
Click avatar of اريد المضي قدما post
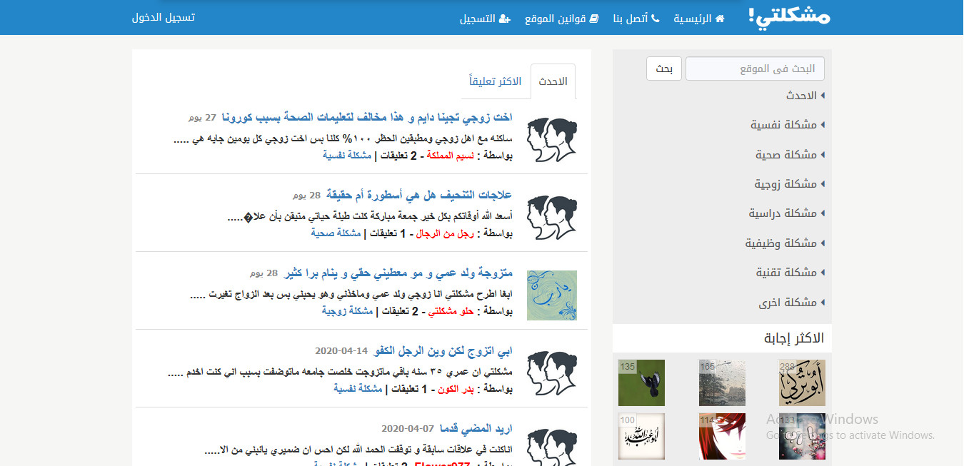pyautogui.click(x=552, y=447)
